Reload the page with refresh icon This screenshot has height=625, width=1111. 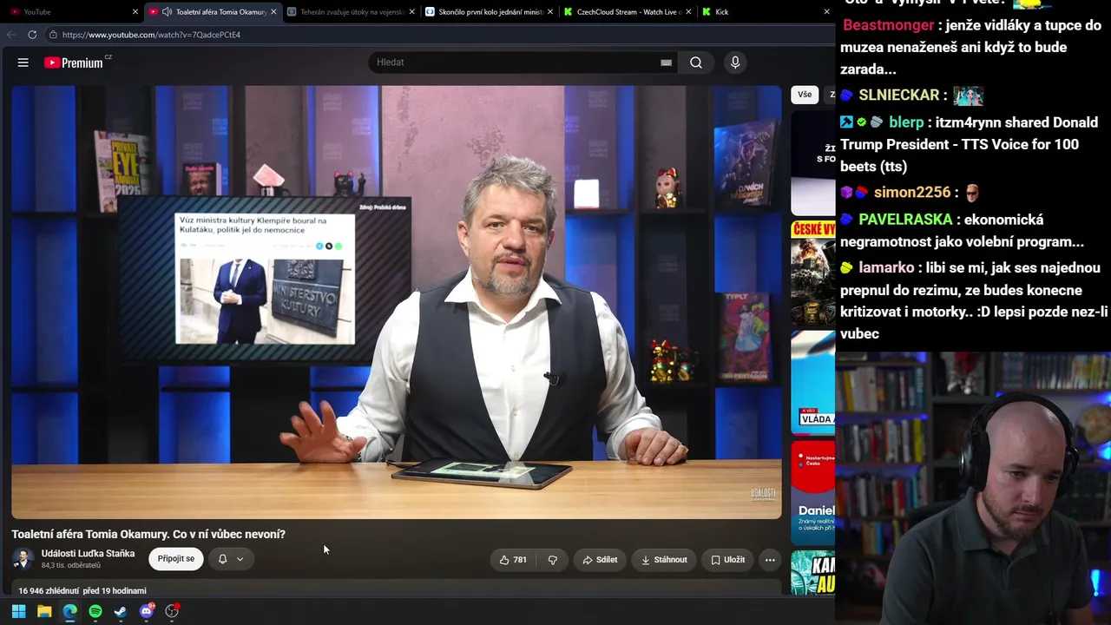pos(32,35)
